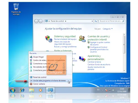This screenshot has height=103, width=138.
Task: Click the Panel de control breadcrumb text
Action: click(x=57, y=21)
